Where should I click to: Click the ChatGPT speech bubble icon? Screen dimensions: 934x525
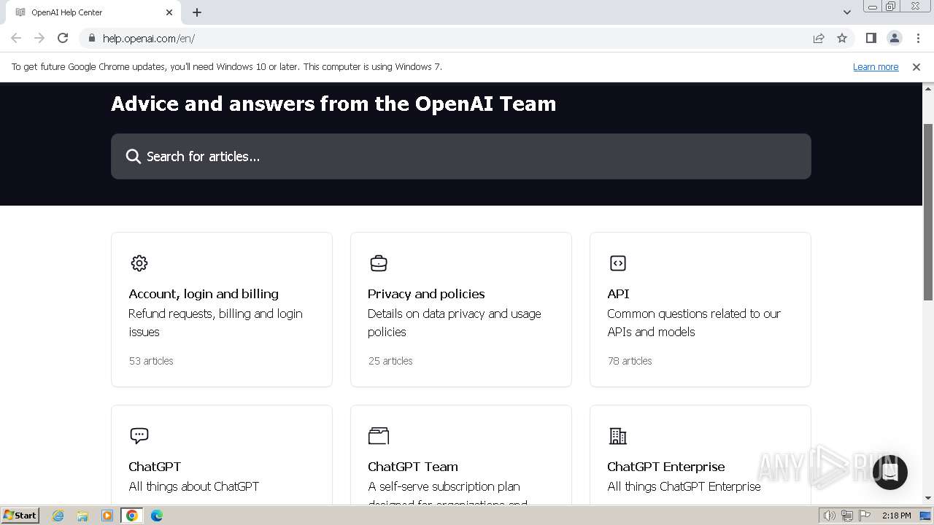[139, 436]
